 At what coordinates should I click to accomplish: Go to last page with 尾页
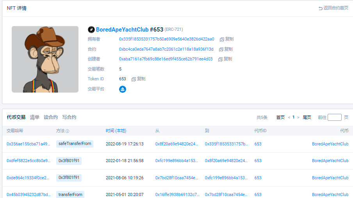click(x=307, y=117)
